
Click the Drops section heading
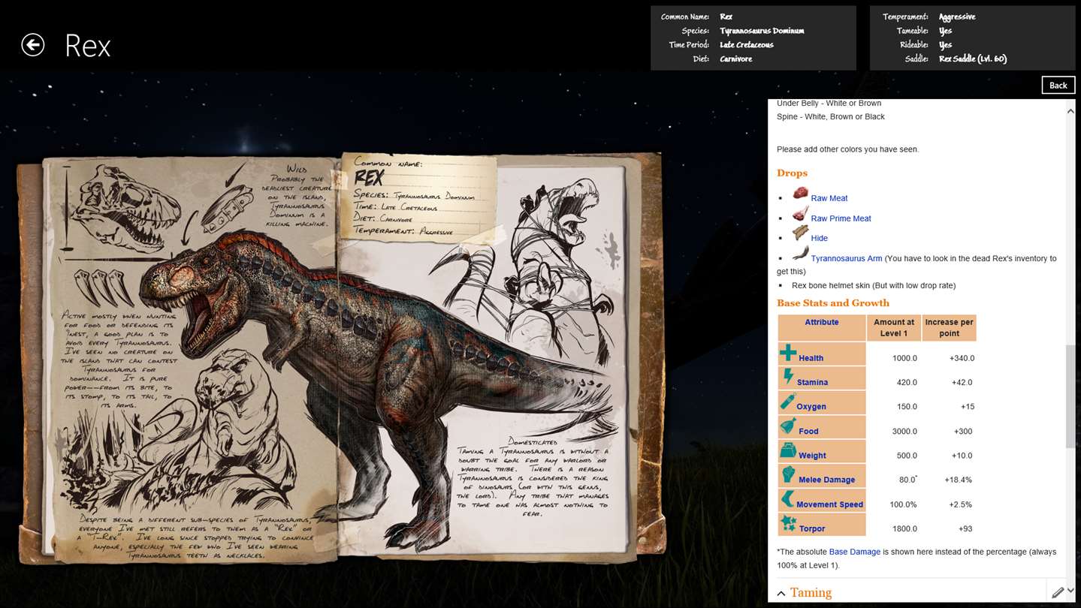click(x=792, y=173)
